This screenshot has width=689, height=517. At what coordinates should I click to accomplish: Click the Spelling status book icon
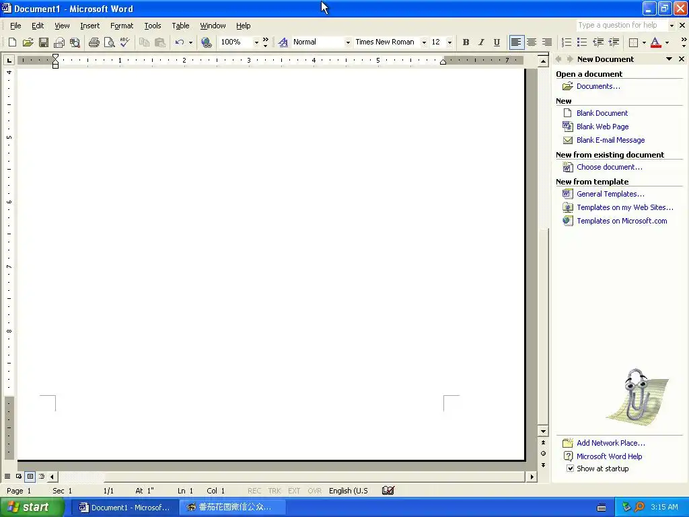(x=388, y=490)
